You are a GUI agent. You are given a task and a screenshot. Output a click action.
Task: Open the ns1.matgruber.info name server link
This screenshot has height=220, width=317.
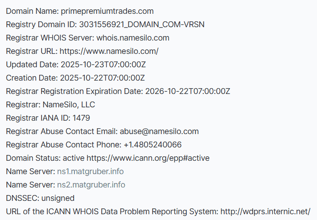[x=90, y=171]
